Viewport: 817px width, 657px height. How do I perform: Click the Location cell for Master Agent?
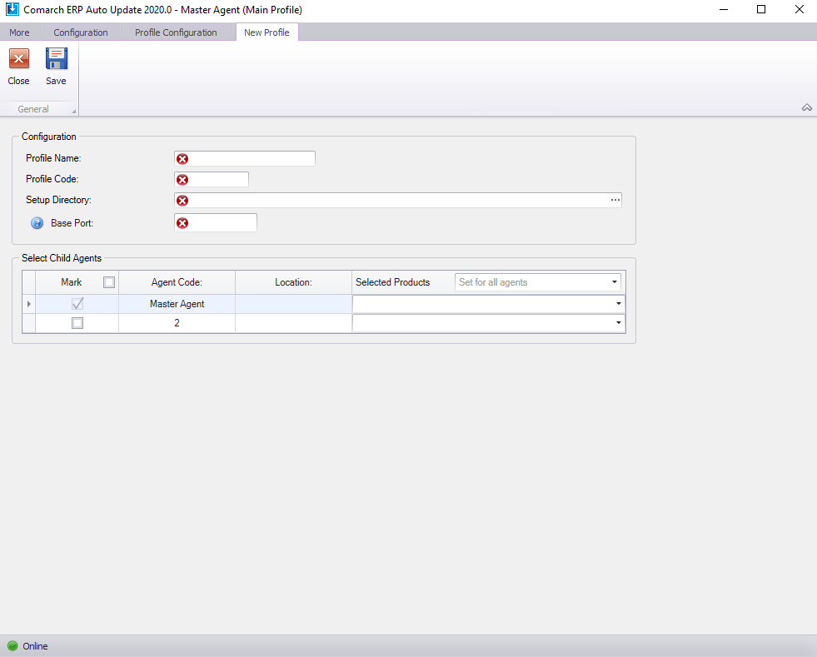(293, 304)
